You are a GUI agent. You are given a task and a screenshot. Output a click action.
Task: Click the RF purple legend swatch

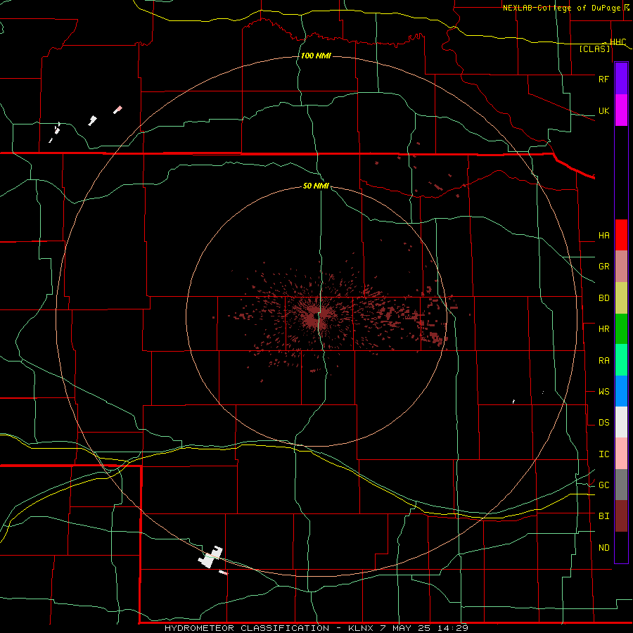tap(621, 79)
